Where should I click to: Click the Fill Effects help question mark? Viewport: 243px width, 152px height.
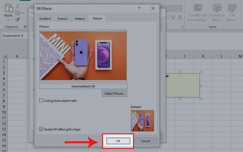(139, 9)
